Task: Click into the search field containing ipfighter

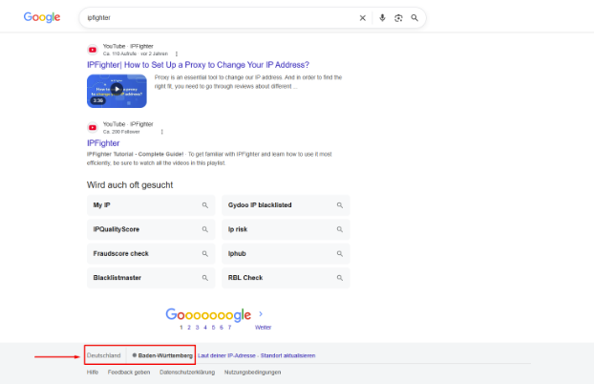Action: (x=220, y=18)
